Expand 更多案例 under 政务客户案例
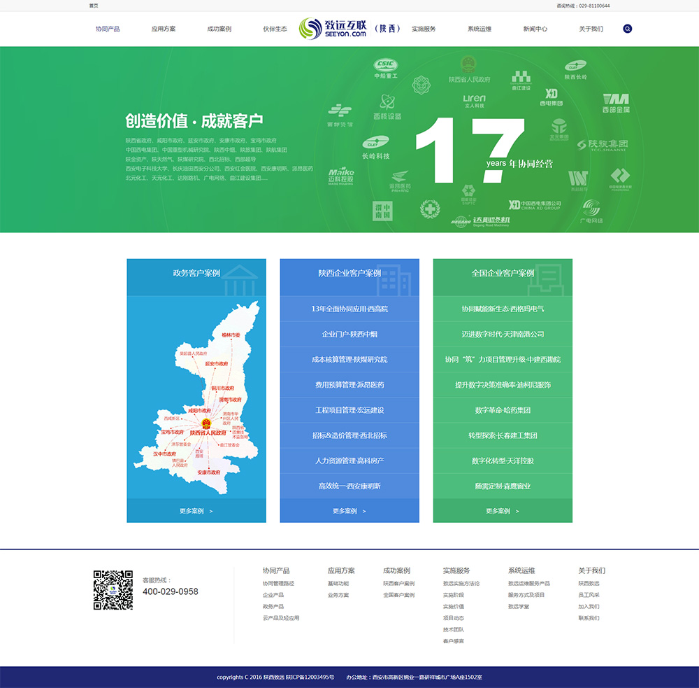699x688 pixels. point(196,511)
